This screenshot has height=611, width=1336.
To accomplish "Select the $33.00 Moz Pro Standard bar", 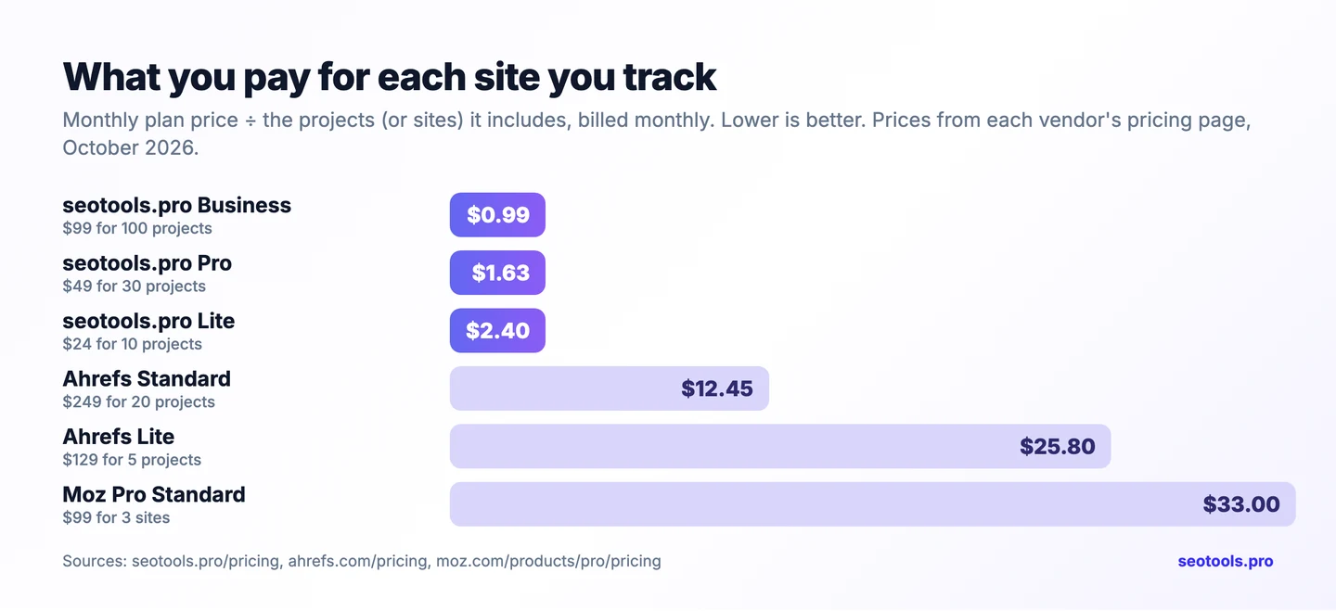I will pyautogui.click(x=873, y=504).
